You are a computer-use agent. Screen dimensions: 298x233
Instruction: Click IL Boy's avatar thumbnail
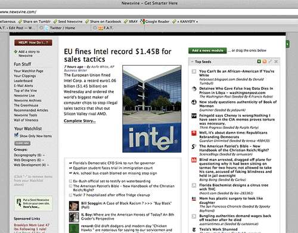pos(74,218)
